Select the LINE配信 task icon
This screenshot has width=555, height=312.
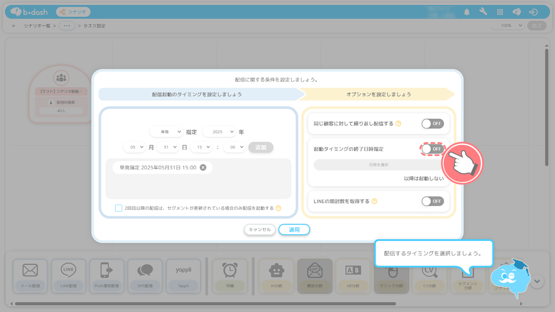(x=69, y=276)
